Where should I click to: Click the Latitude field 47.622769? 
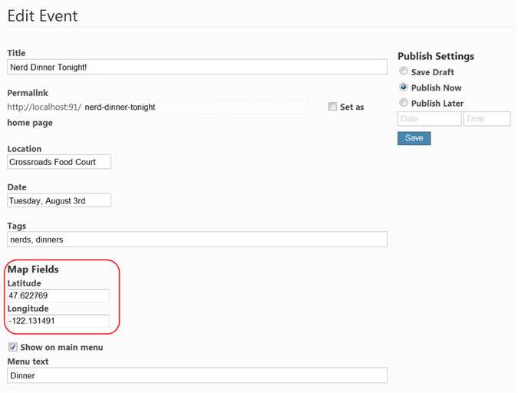coord(58,296)
